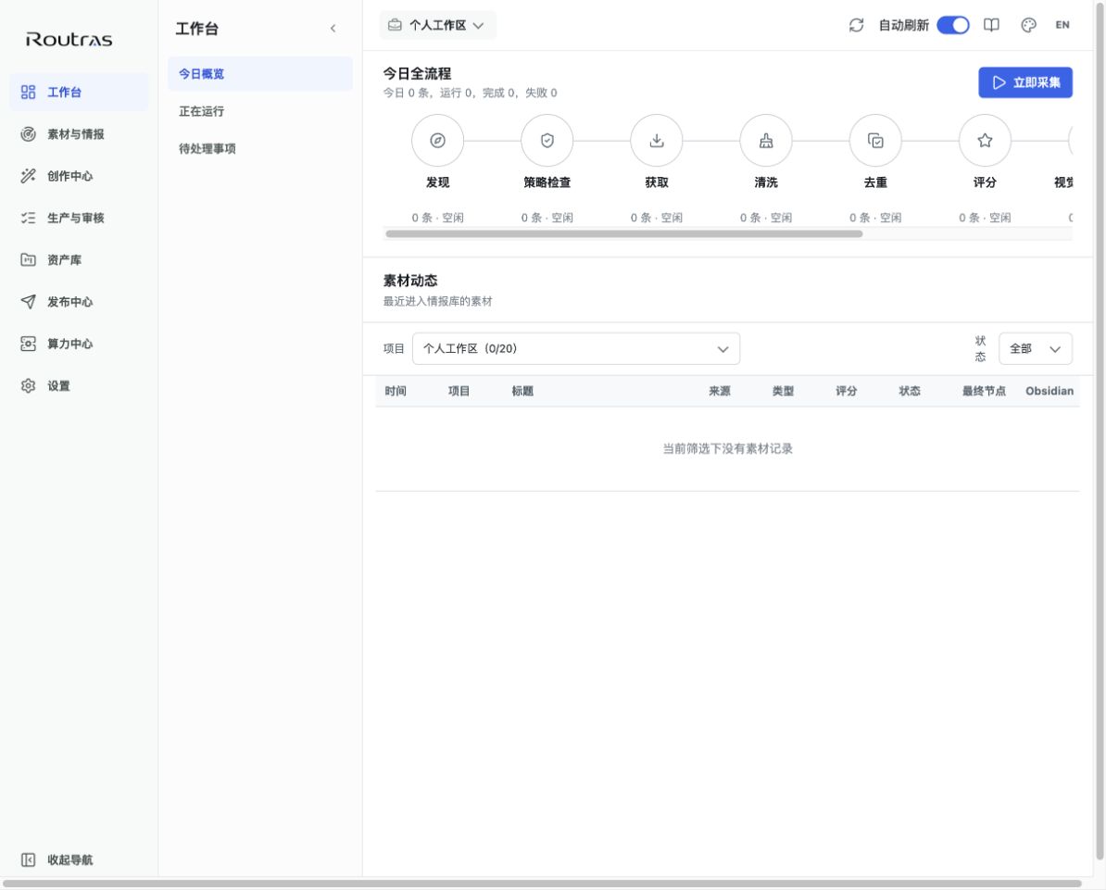This screenshot has width=1106, height=890.
Task: Click the page bottom horizontal scrollbar
Action: (x=542, y=883)
